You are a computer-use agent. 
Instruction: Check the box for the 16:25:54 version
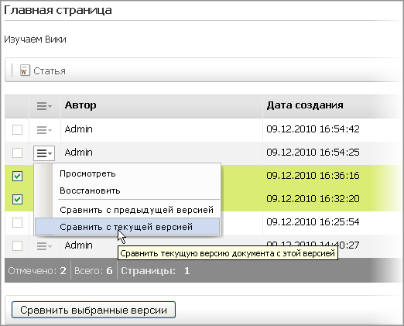point(17,222)
